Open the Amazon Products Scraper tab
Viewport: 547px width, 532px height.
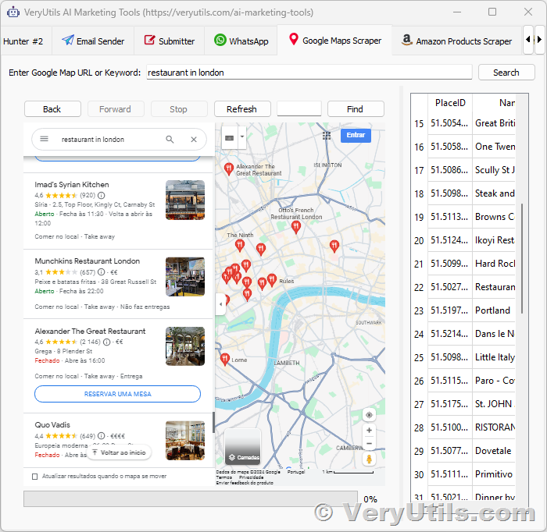click(456, 41)
